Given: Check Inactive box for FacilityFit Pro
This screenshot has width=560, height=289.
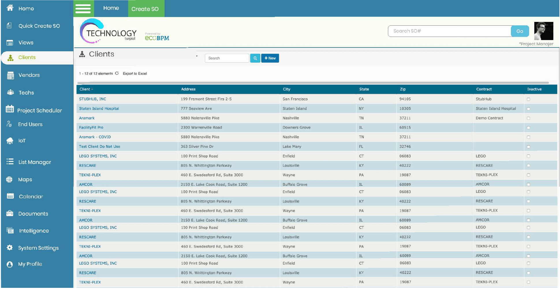Looking at the screenshot, I should 529,128.
